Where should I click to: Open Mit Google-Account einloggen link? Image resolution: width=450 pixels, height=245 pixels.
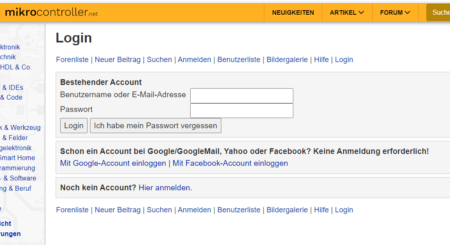pos(113,163)
